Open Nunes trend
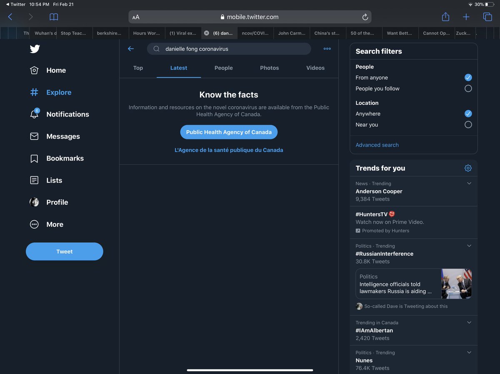 (x=414, y=360)
